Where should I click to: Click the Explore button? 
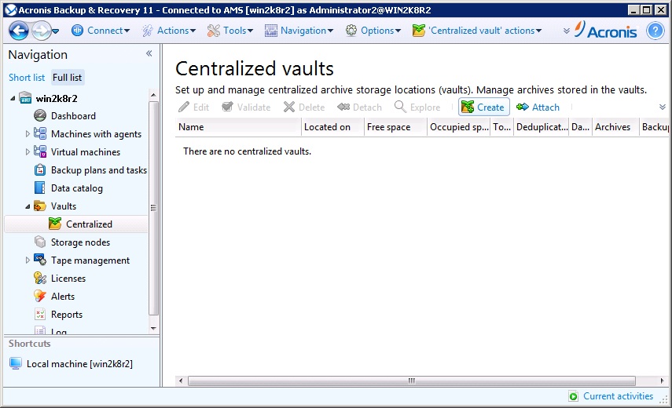pos(417,107)
